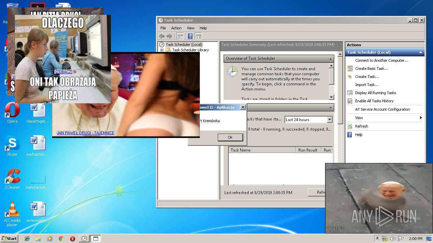Click the Help question-mark icon in Actions
Viewport: 433px width, 243px height.
350,135
